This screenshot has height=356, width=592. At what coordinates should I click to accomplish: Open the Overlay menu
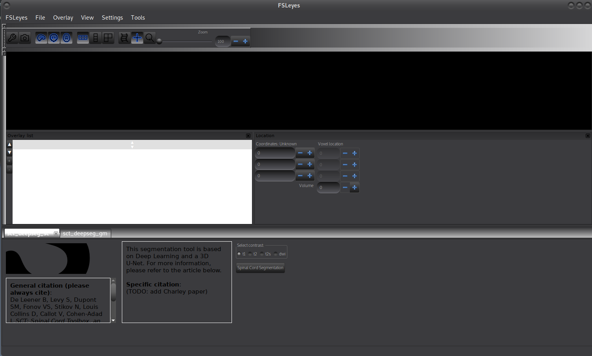63,17
